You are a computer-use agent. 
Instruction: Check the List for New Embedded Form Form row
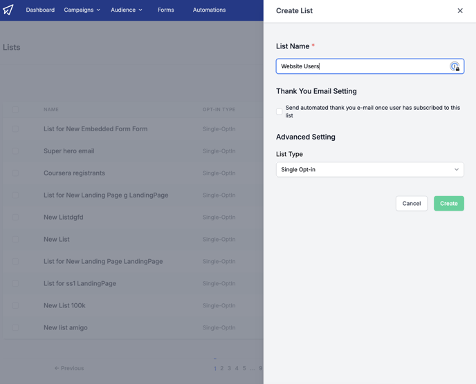pos(15,129)
